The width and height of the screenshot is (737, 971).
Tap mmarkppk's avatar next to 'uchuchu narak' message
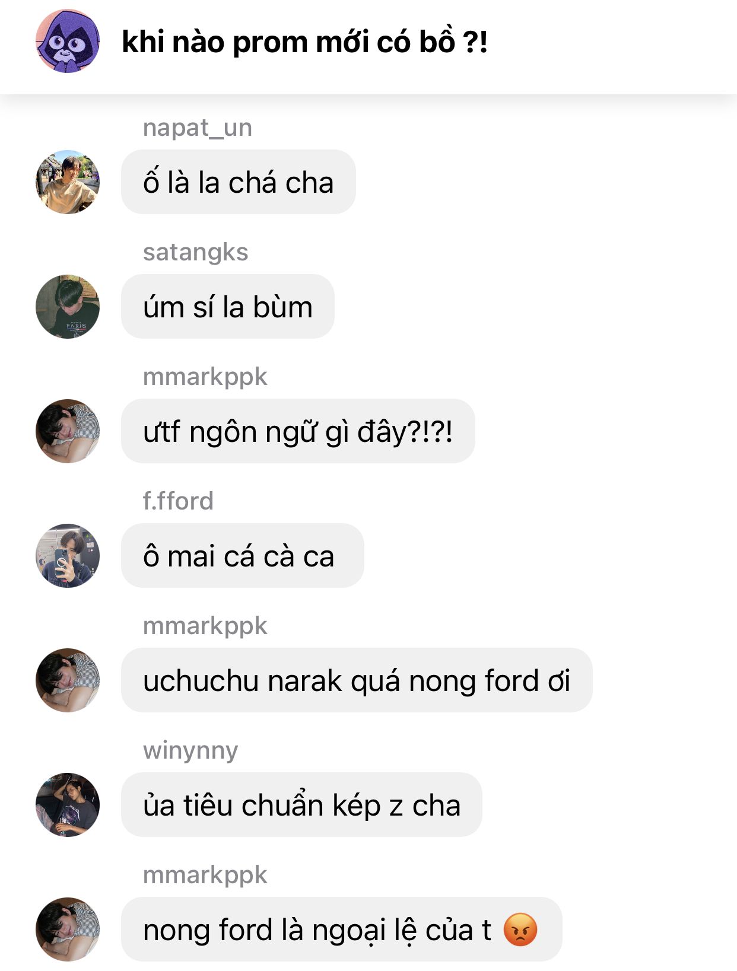(68, 680)
